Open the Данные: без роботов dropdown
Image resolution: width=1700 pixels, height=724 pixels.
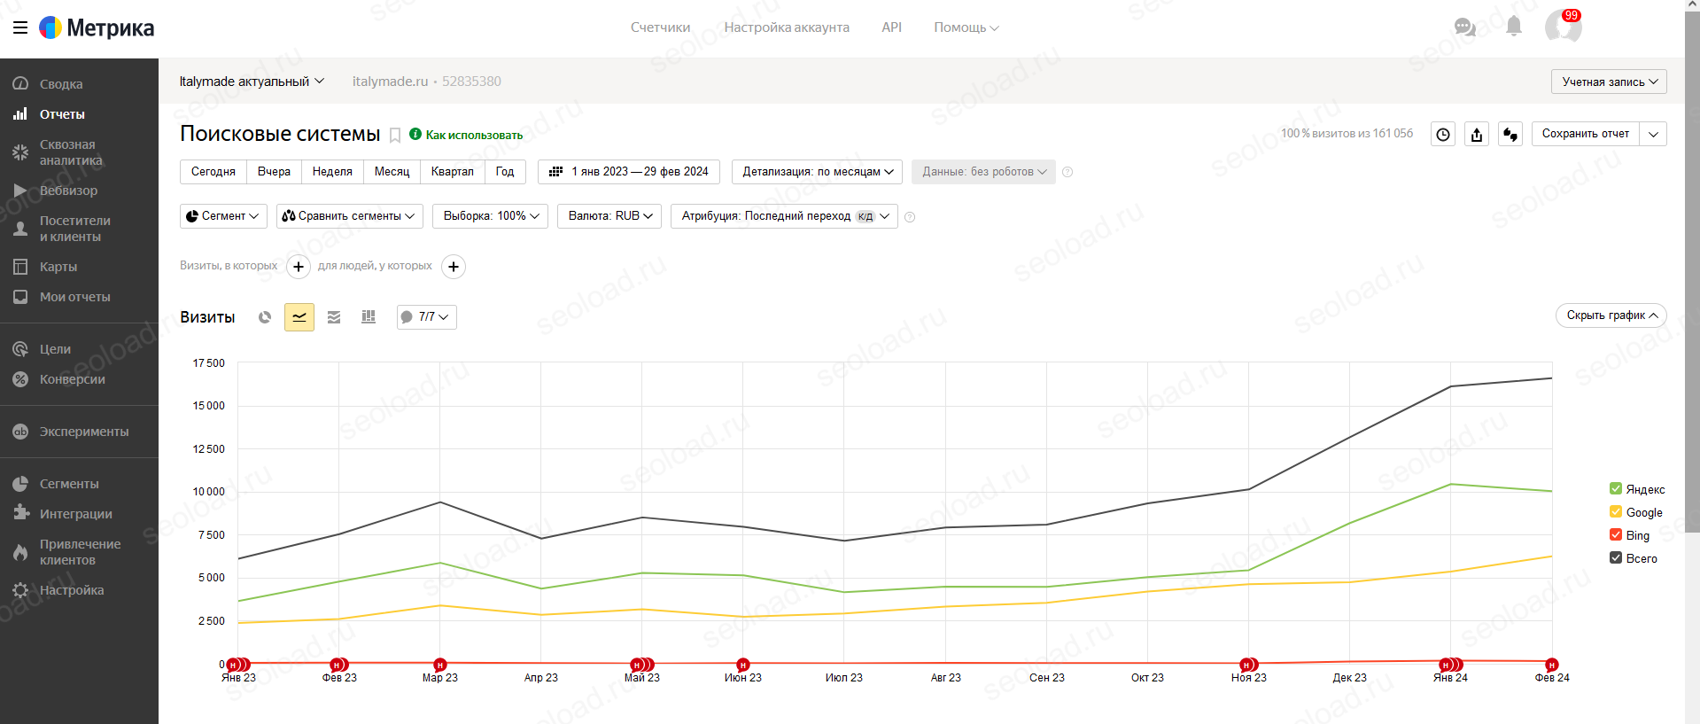[x=983, y=172]
